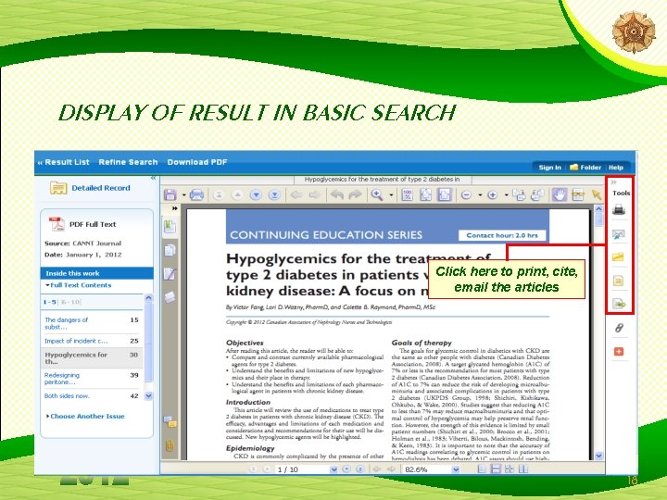Image resolution: width=667 pixels, height=500 pixels.
Task: Open the zoom in dropdown arrow
Action: pos(506,195)
